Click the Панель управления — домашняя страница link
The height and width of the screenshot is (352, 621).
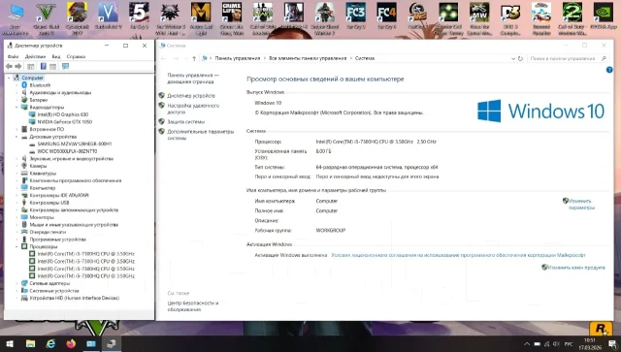tap(193, 79)
